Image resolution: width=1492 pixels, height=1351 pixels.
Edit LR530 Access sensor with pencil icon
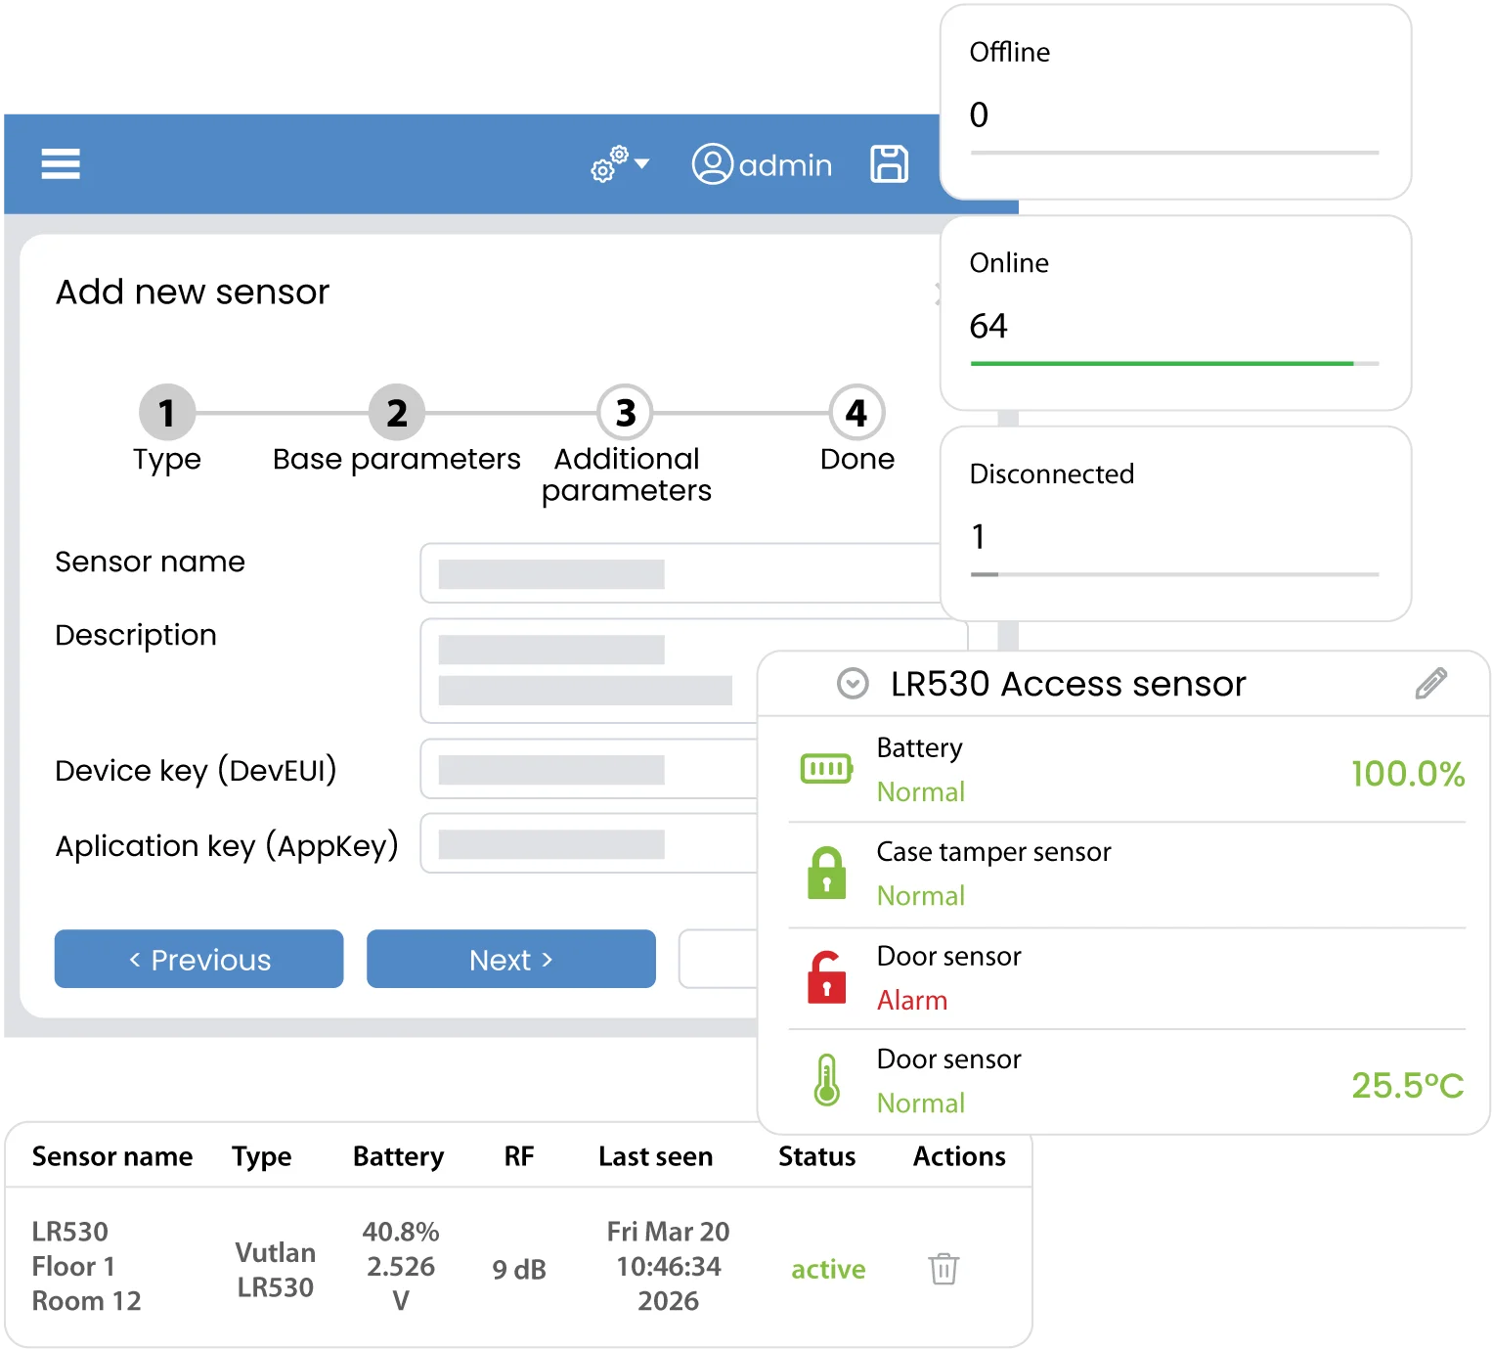(x=1430, y=683)
